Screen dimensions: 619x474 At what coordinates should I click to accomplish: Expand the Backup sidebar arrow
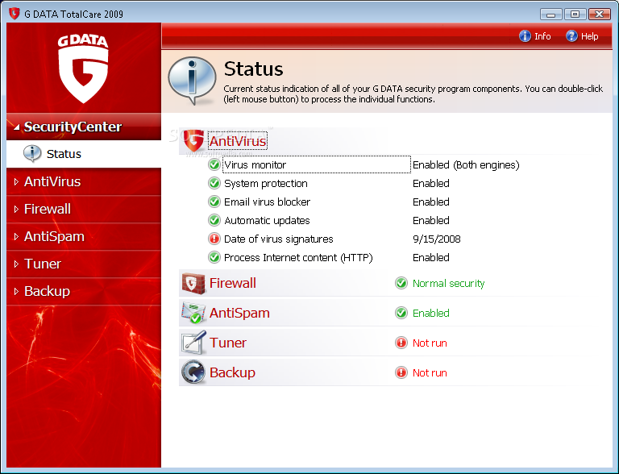point(16,292)
